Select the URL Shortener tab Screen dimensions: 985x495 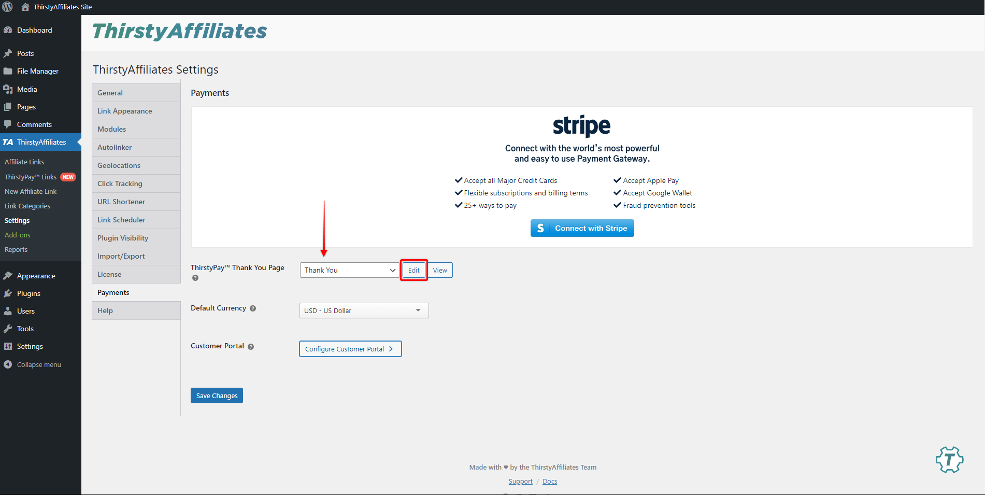[x=136, y=202]
